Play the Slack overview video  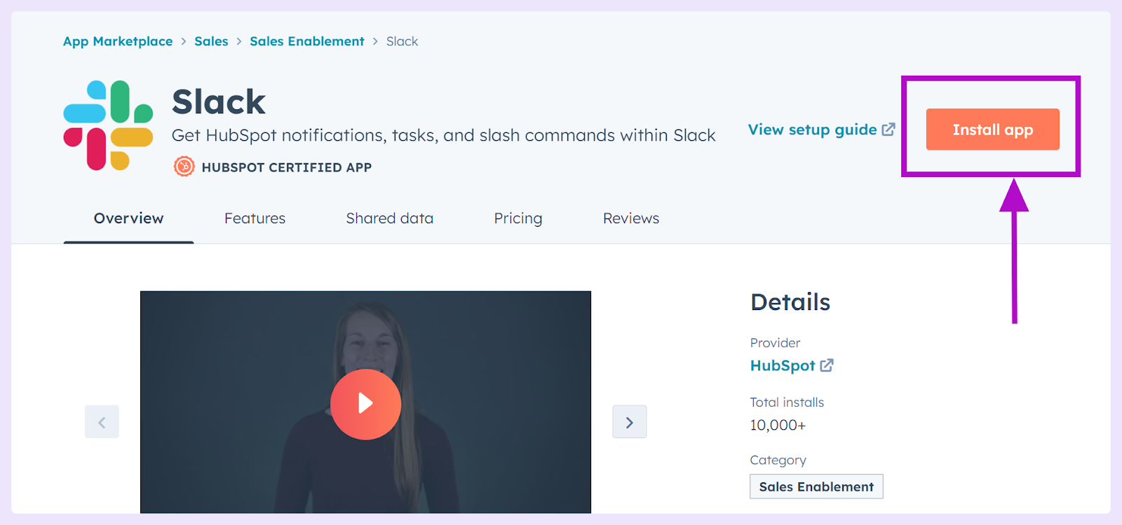tap(365, 404)
